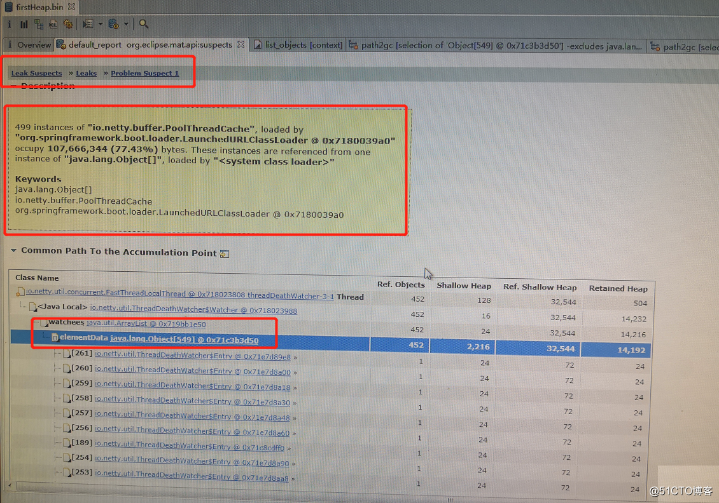Open the FastThreadLocalThread @ 0x718023808 link
This screenshot has width=719, height=503.
(x=179, y=294)
